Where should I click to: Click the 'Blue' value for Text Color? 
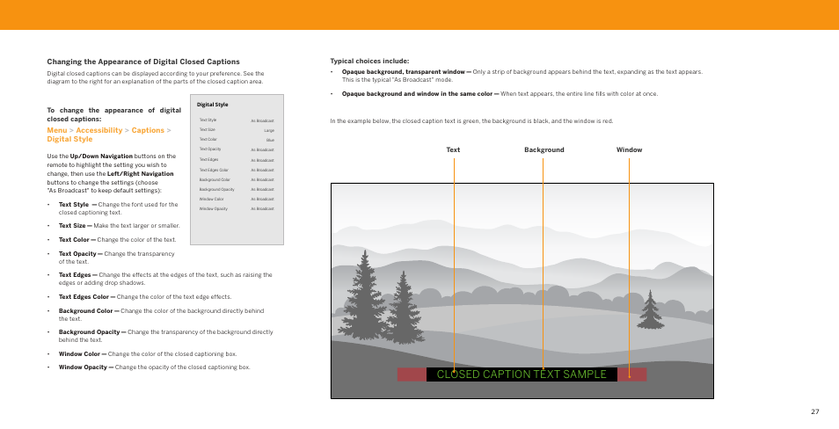click(270, 140)
